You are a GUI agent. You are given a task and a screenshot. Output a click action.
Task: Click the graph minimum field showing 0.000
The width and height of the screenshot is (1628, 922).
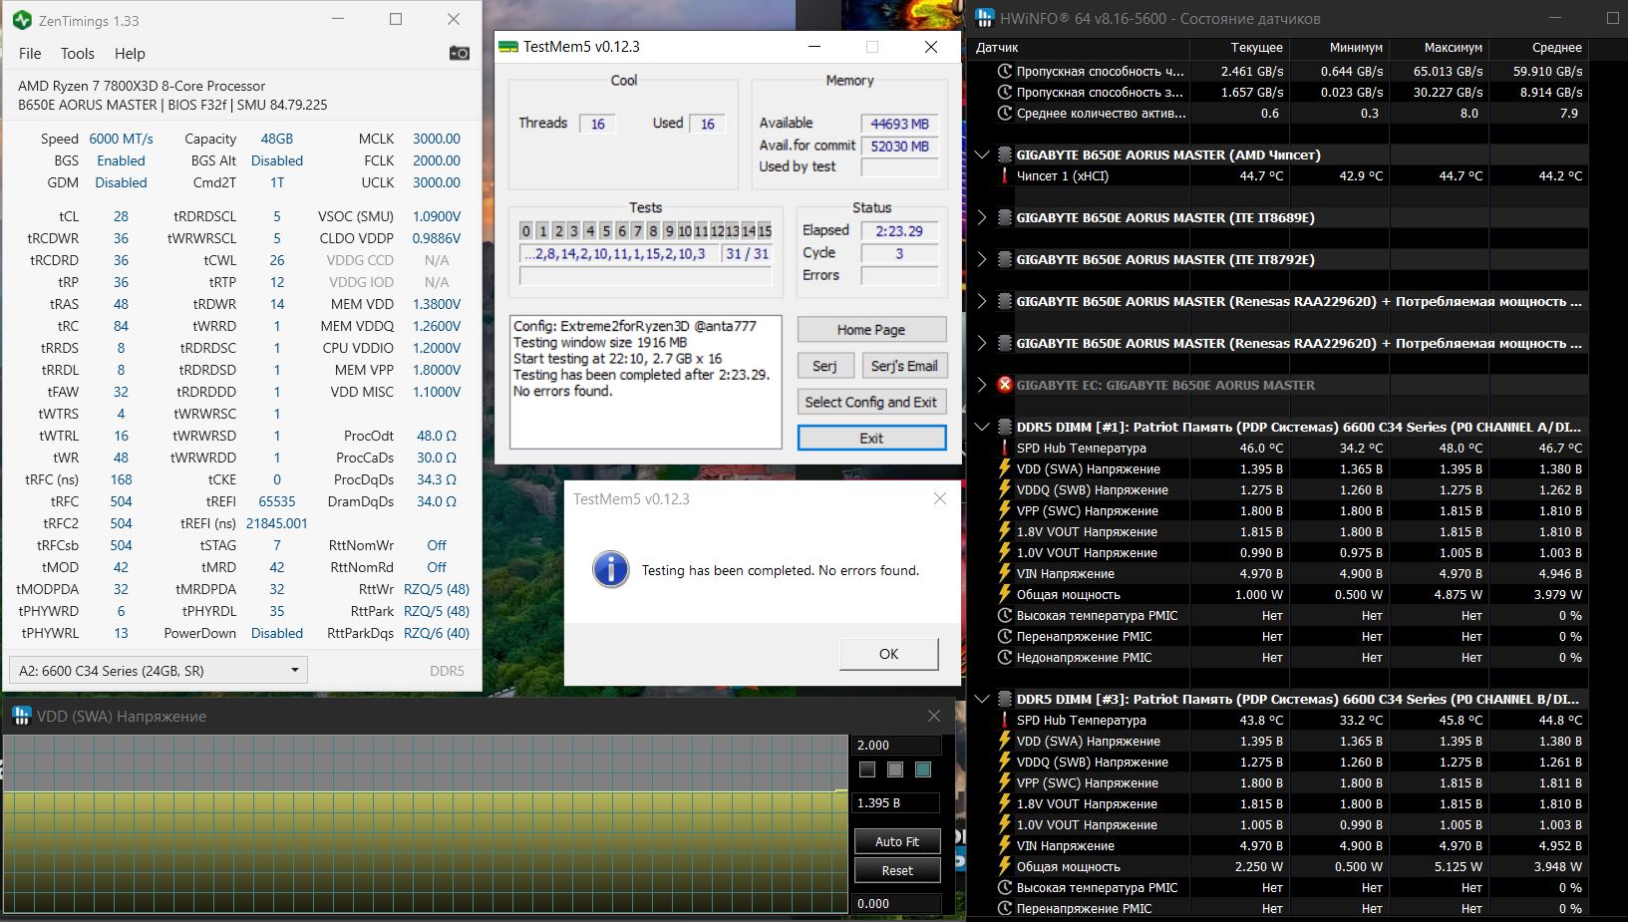tap(897, 903)
